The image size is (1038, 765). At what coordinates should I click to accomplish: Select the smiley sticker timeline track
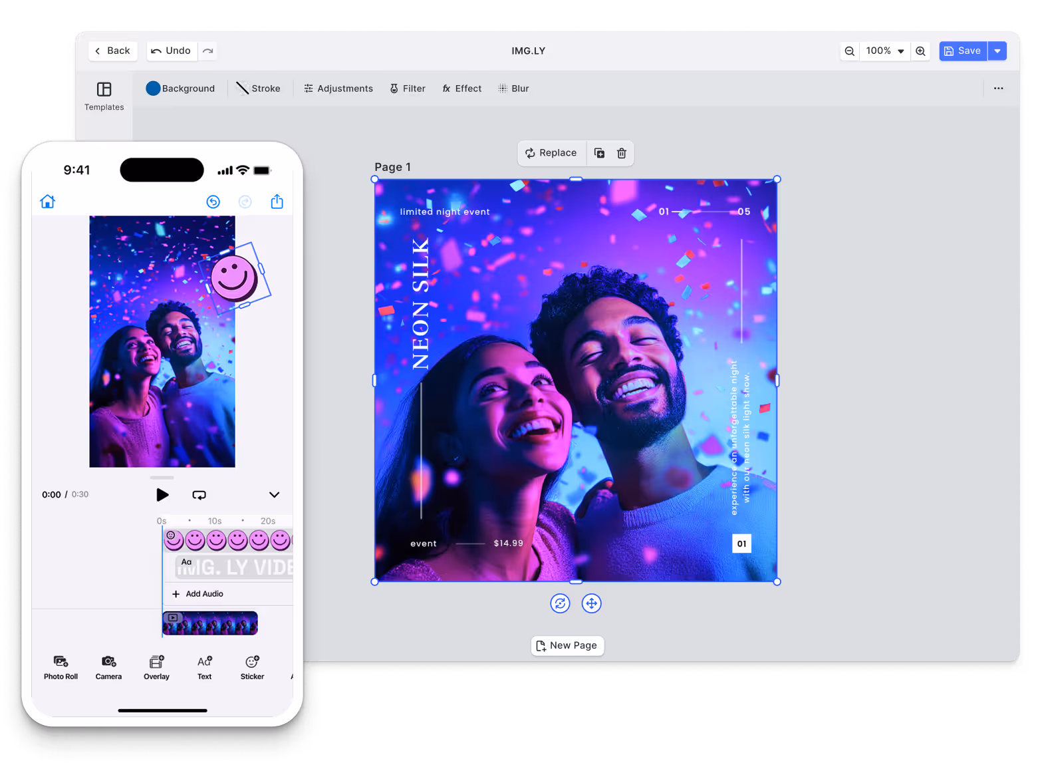click(x=228, y=540)
